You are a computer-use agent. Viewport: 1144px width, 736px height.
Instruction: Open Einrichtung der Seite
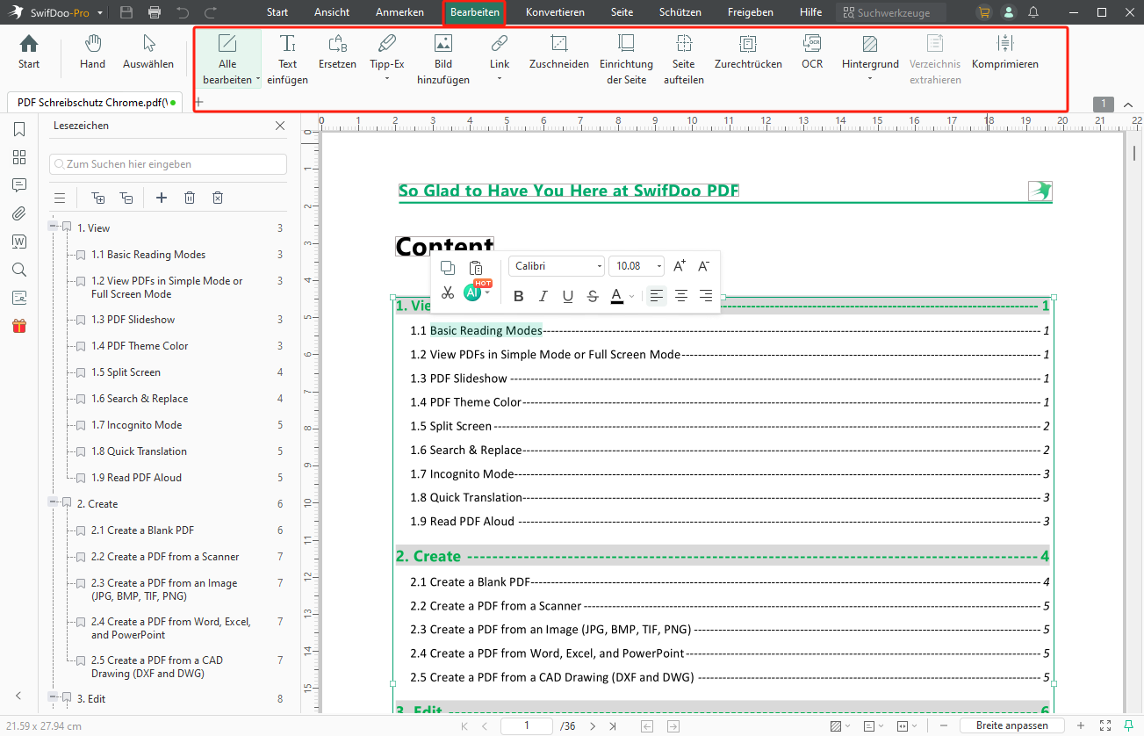(626, 60)
